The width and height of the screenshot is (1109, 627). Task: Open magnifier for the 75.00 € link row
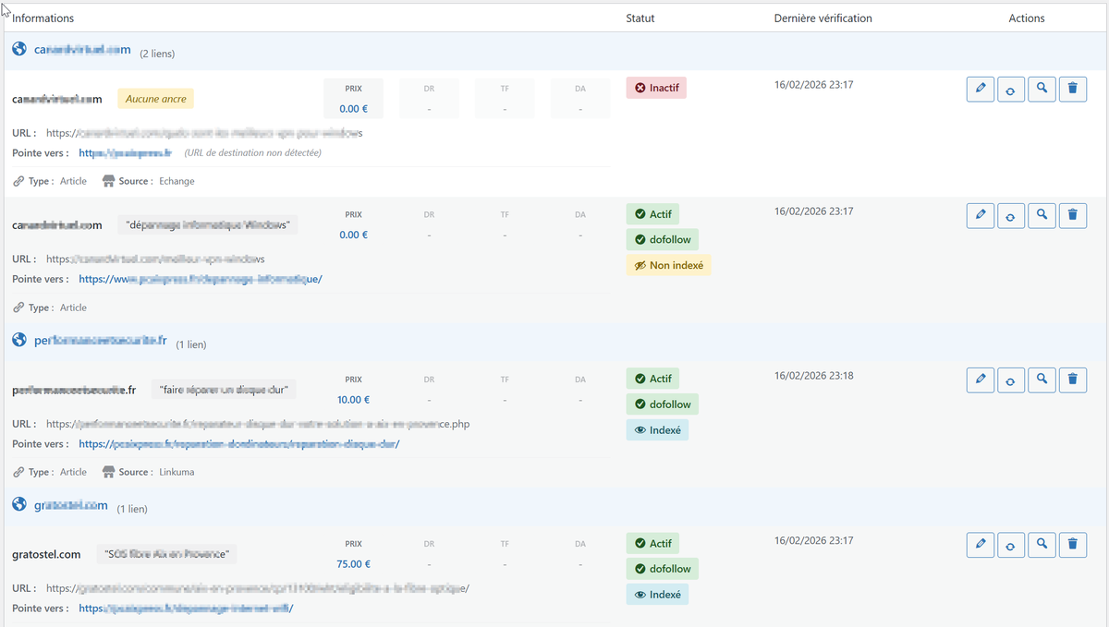tap(1042, 544)
